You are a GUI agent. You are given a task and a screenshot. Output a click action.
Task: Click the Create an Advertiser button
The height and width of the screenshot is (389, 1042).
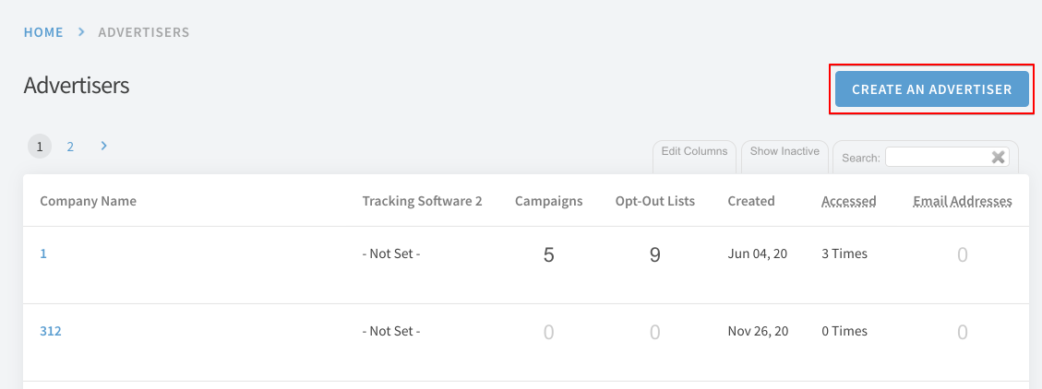click(931, 88)
